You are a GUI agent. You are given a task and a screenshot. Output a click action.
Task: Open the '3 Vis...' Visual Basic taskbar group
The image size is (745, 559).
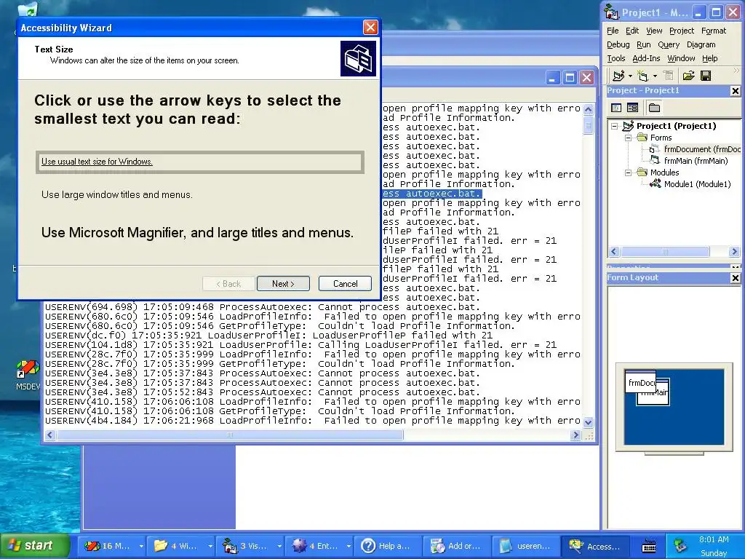click(x=250, y=546)
